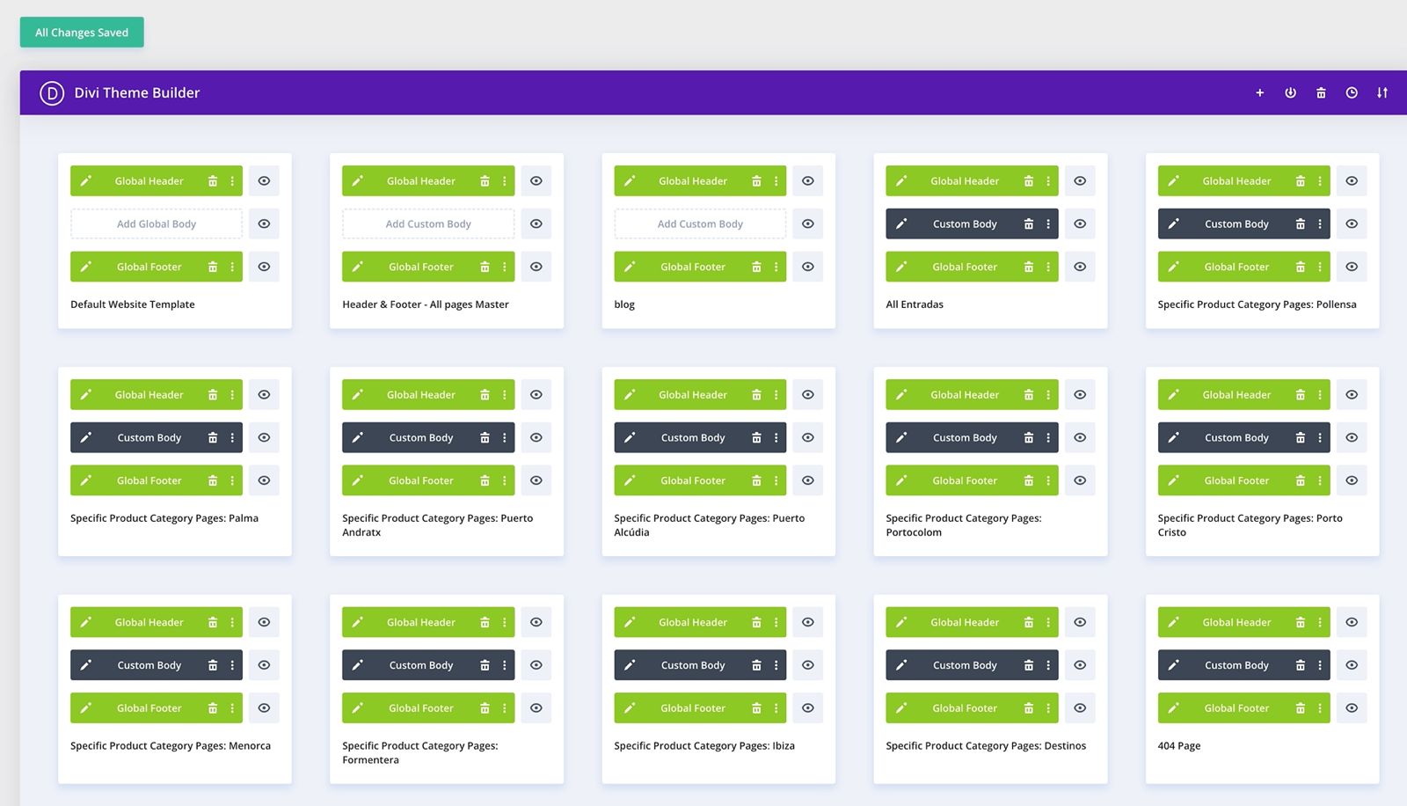1407x806 pixels.
Task: Edit Global Footer of Porto Cristo template
Action: [x=1173, y=480]
